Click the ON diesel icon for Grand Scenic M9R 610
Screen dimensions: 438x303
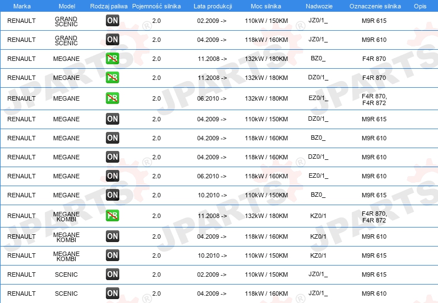[113, 39]
